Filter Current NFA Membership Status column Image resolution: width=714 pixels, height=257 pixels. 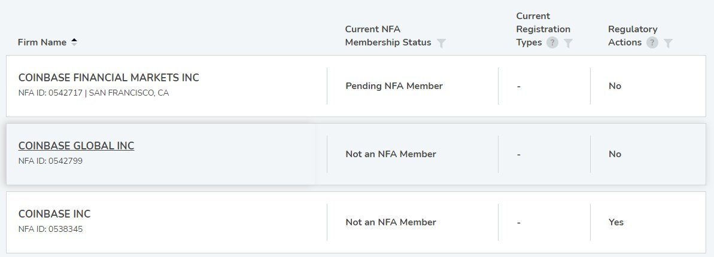[x=441, y=43]
